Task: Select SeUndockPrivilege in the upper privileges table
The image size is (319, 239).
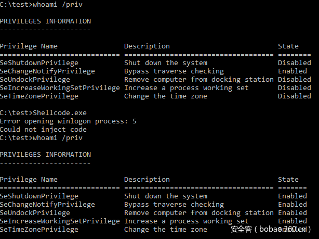Action: point(35,80)
